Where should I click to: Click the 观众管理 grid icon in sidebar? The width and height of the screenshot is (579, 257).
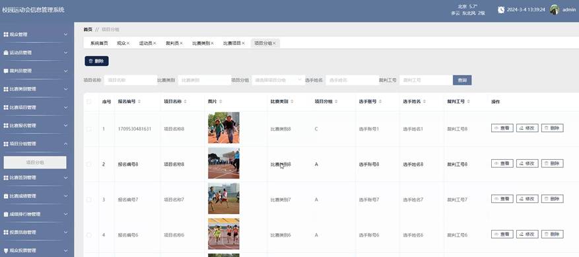[6, 34]
